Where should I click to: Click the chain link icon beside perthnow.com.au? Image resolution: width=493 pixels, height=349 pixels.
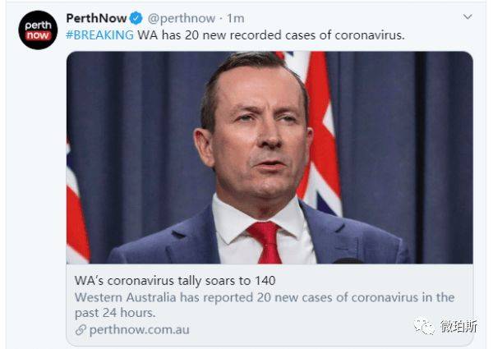81,330
